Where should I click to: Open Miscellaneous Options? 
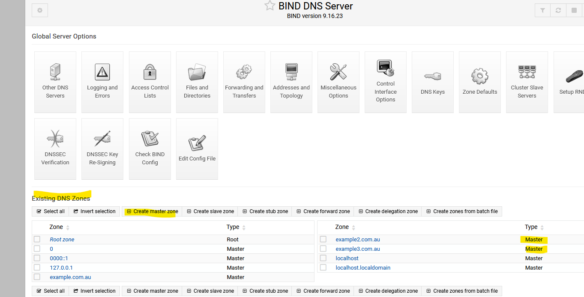(x=338, y=82)
